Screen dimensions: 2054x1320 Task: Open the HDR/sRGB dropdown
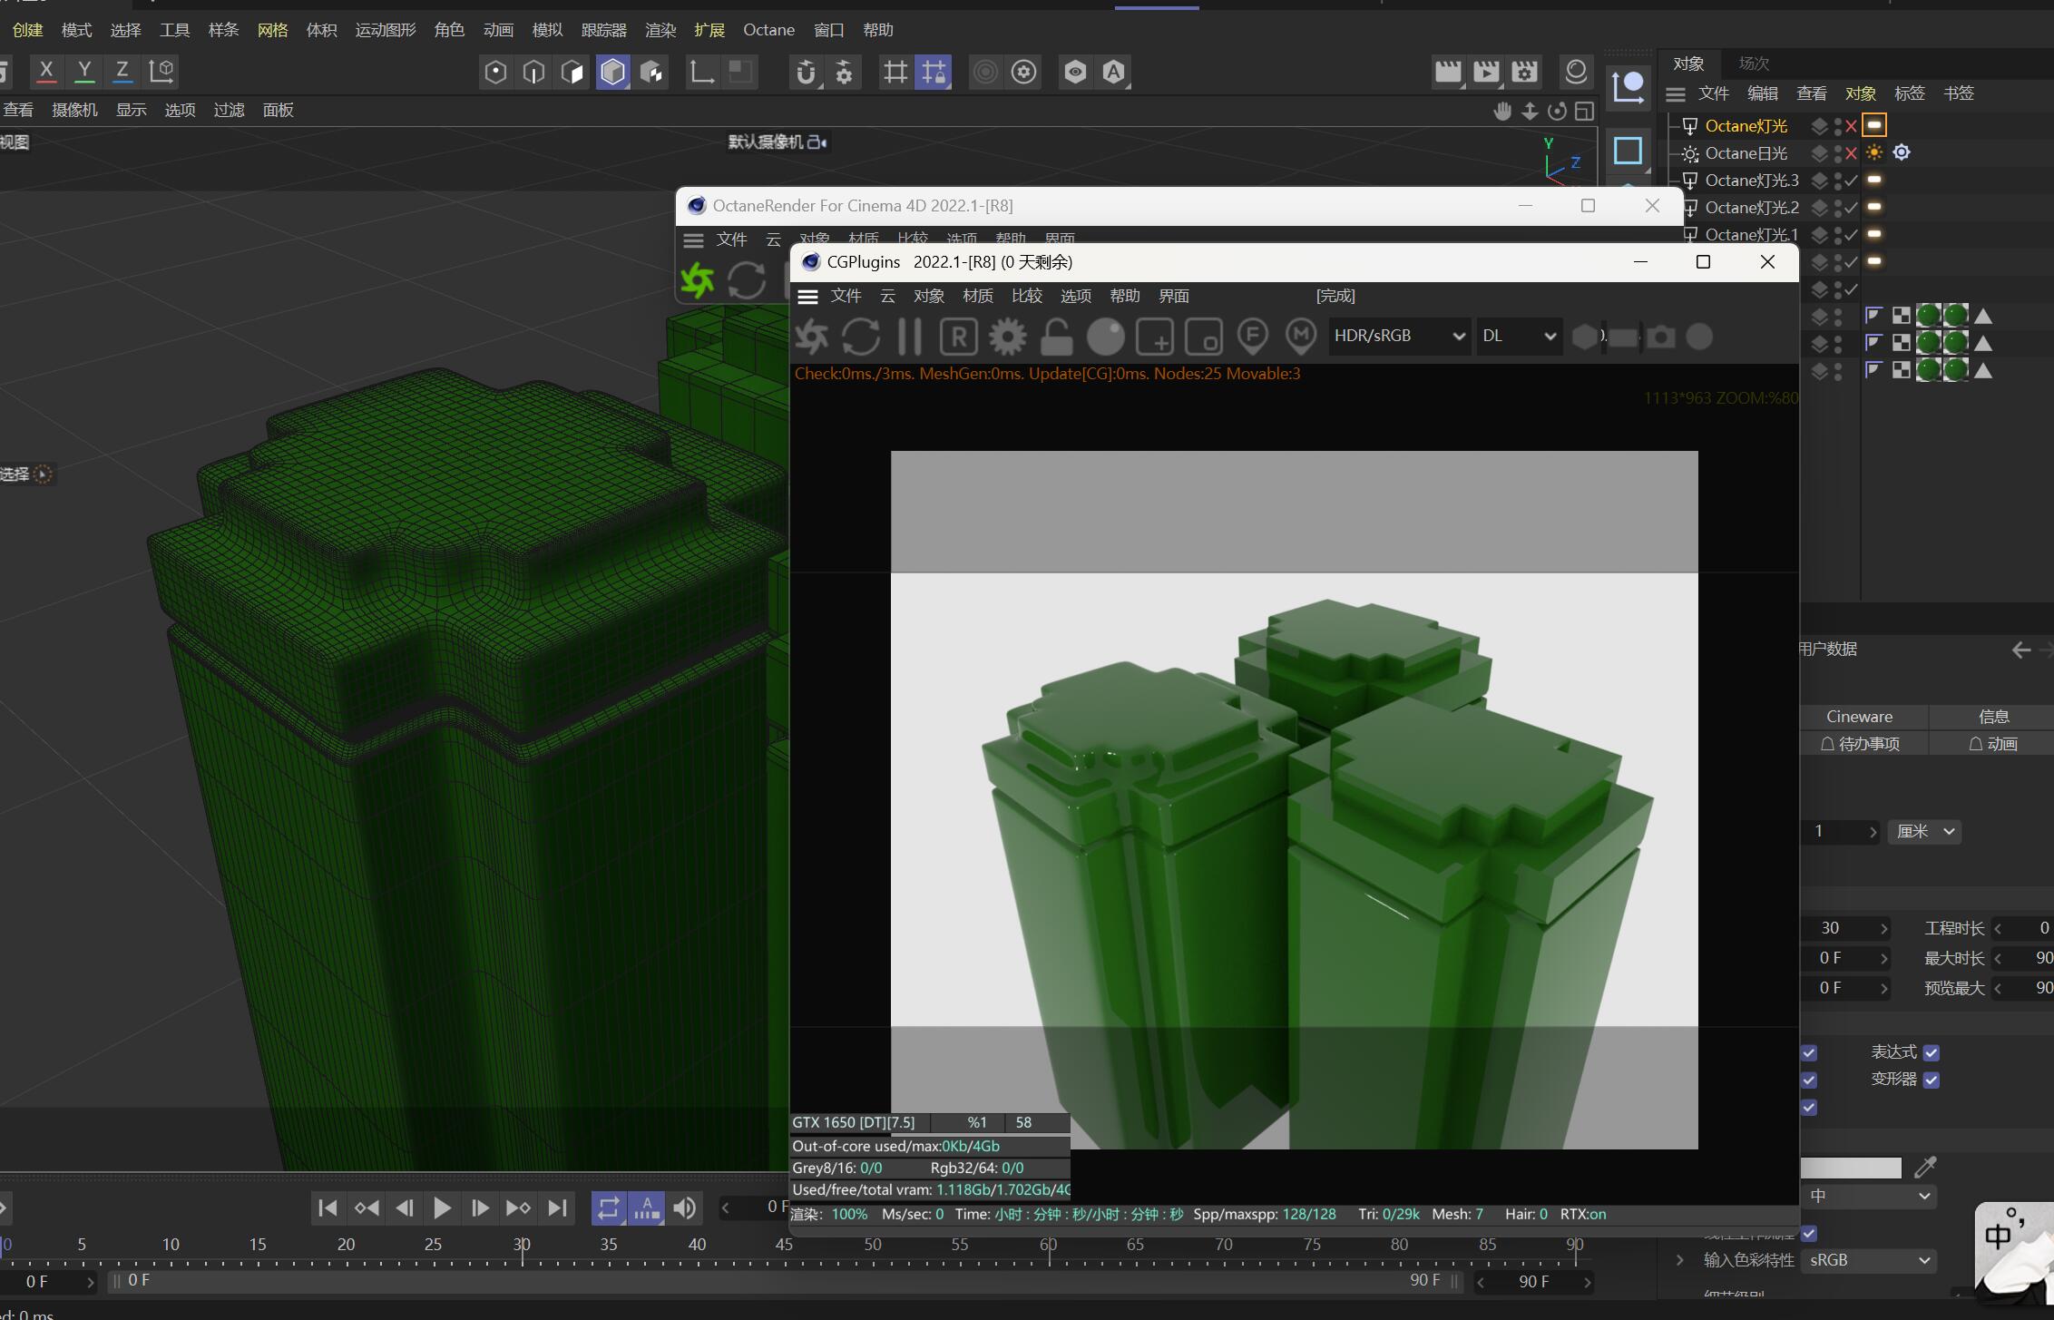tap(1398, 337)
